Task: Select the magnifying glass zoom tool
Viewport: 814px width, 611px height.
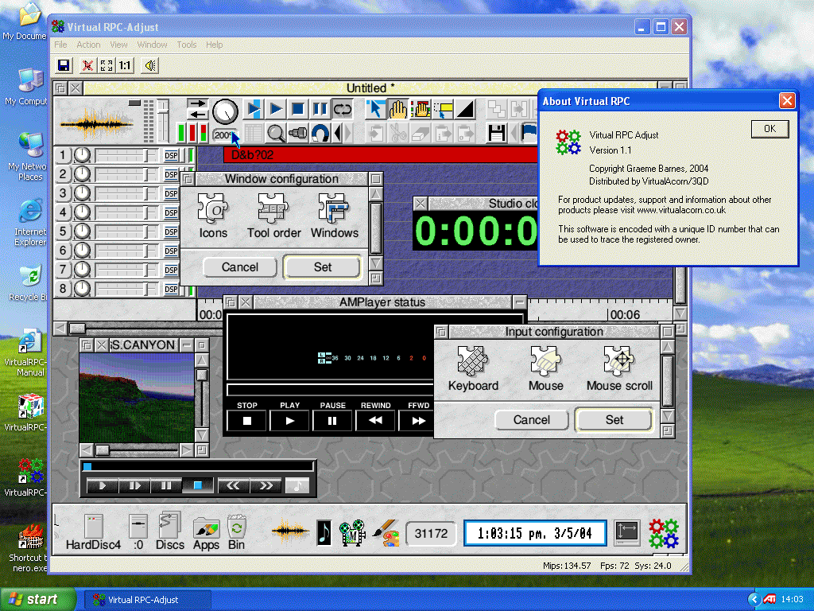Action: [x=275, y=133]
